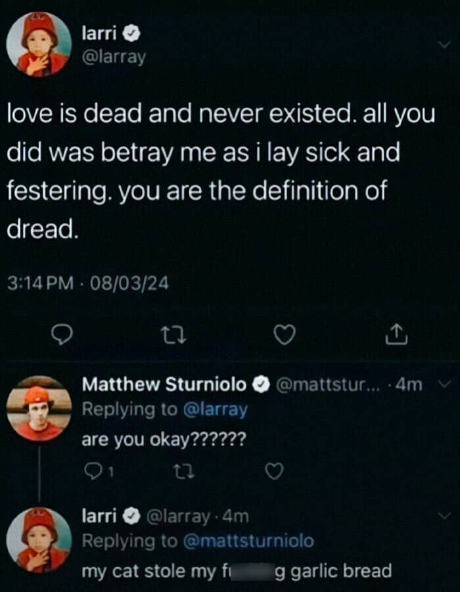Like the main tweet with the heart icon
Screen dimensions: 460x592
pyautogui.click(x=283, y=336)
